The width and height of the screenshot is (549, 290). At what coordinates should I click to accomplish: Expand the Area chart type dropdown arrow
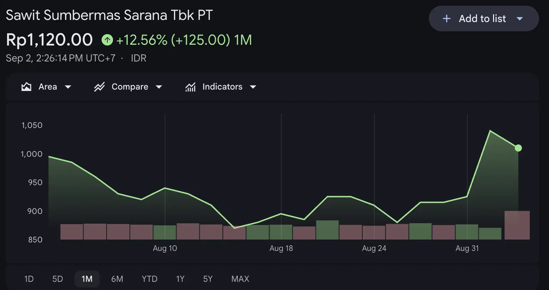coord(68,87)
